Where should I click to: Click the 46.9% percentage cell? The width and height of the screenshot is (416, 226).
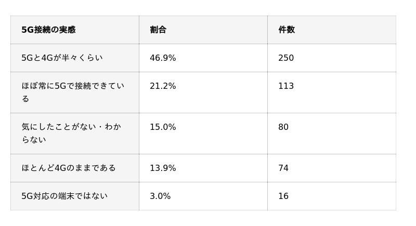163,58
